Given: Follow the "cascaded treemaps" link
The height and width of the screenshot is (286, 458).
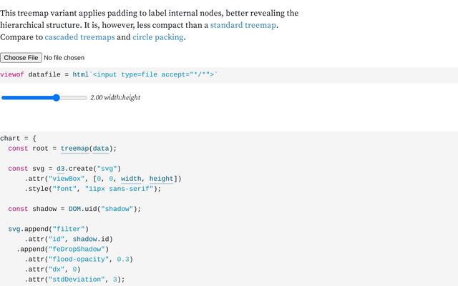Looking at the screenshot, I should click(x=79, y=37).
